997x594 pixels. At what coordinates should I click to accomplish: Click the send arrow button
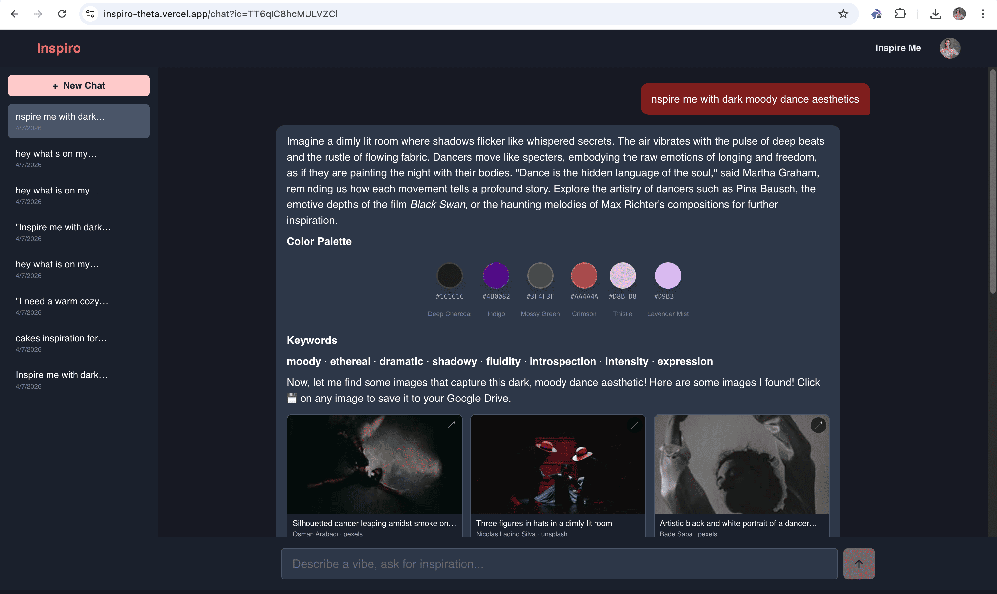tap(858, 564)
